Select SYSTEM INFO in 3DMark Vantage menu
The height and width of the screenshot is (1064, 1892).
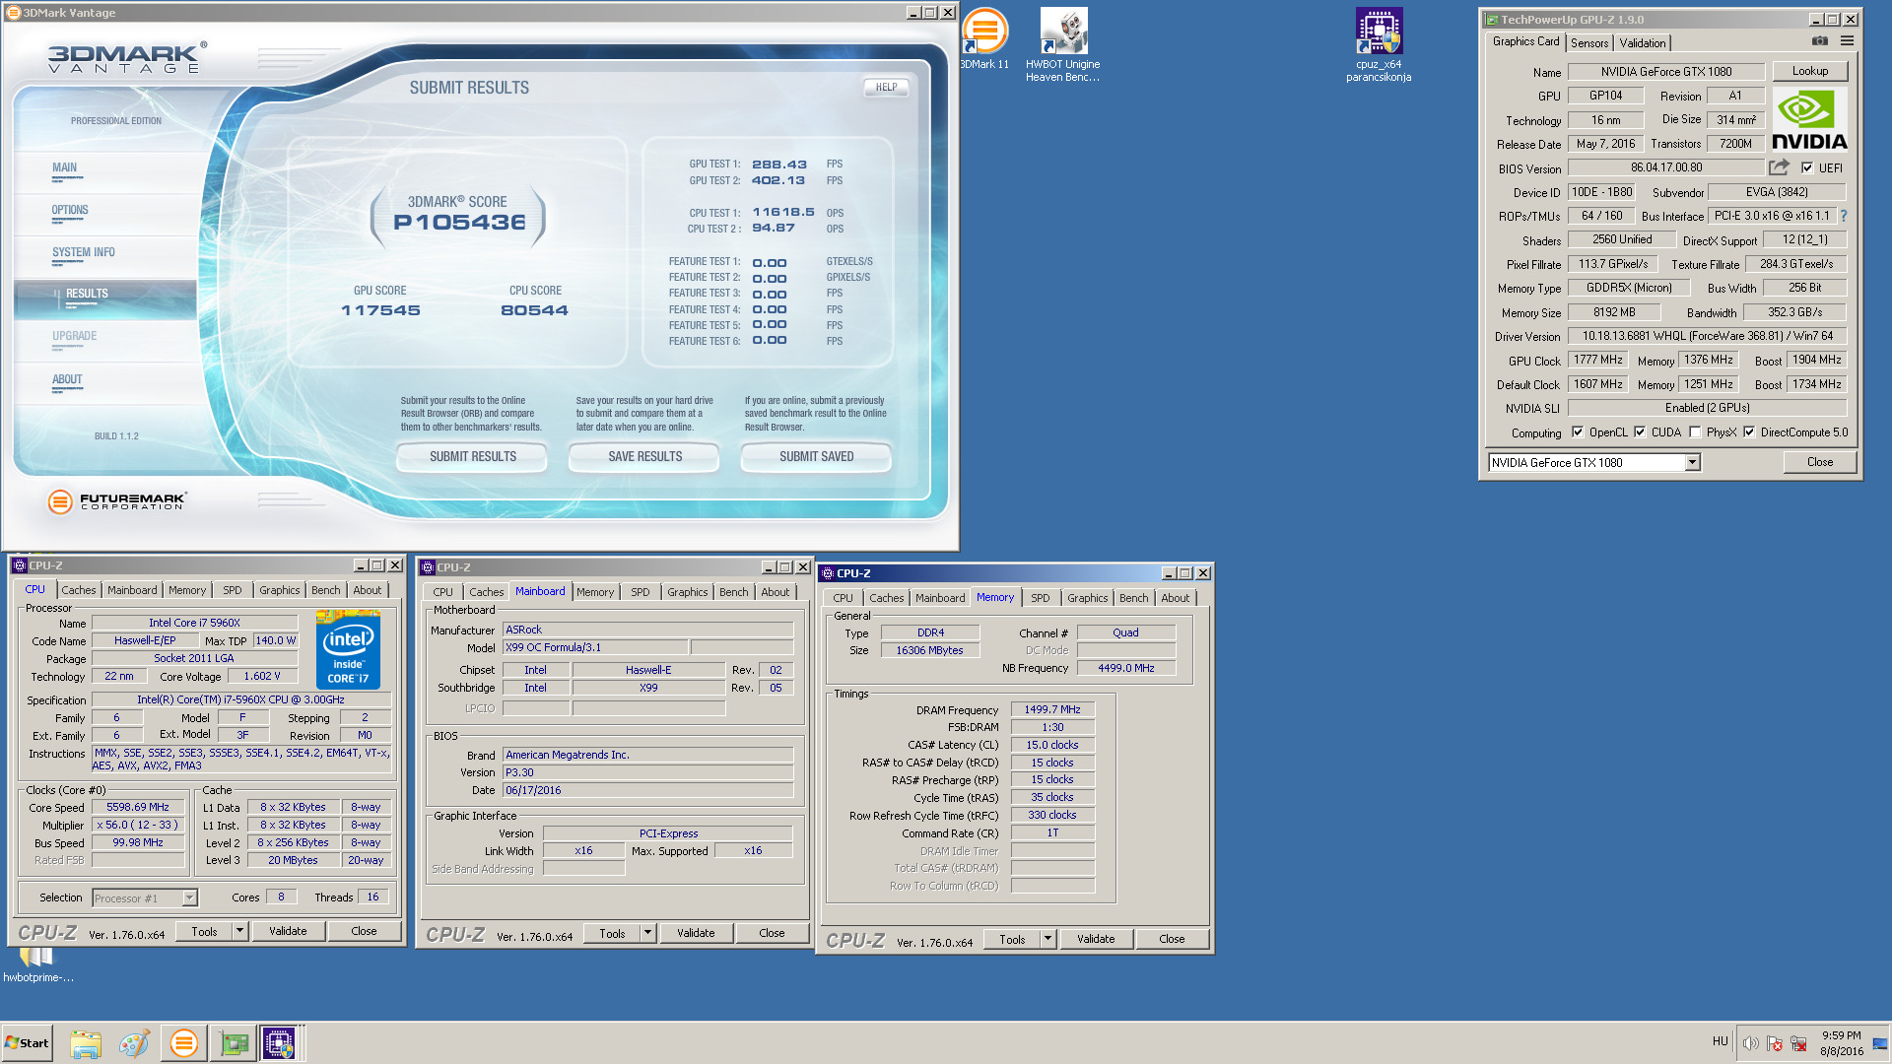click(84, 252)
